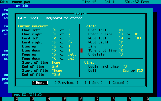
Task: Click the 'Del' key text
Action: 138,34
